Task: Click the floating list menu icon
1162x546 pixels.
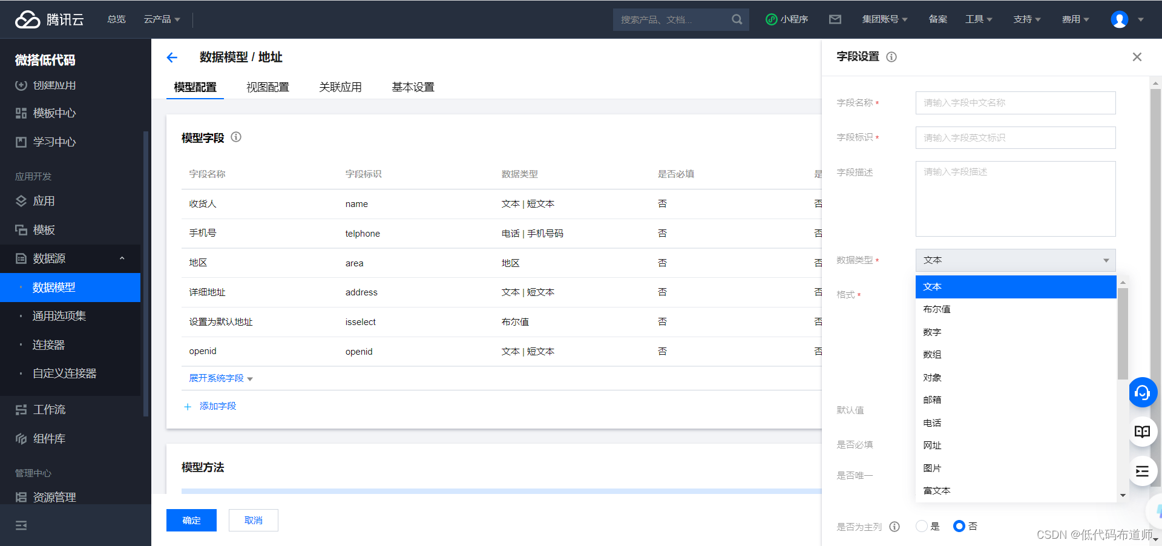Action: (x=1143, y=471)
